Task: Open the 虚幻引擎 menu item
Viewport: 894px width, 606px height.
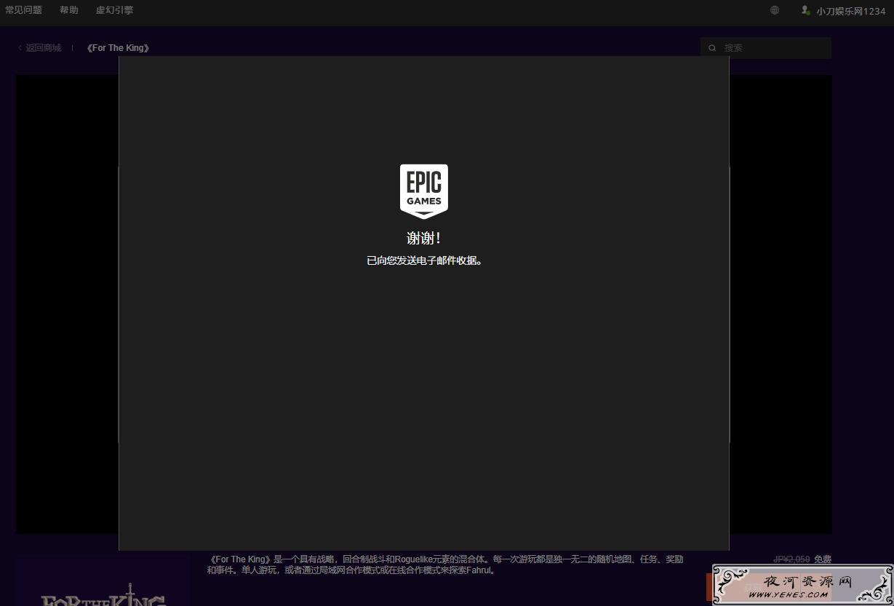Action: tap(114, 10)
